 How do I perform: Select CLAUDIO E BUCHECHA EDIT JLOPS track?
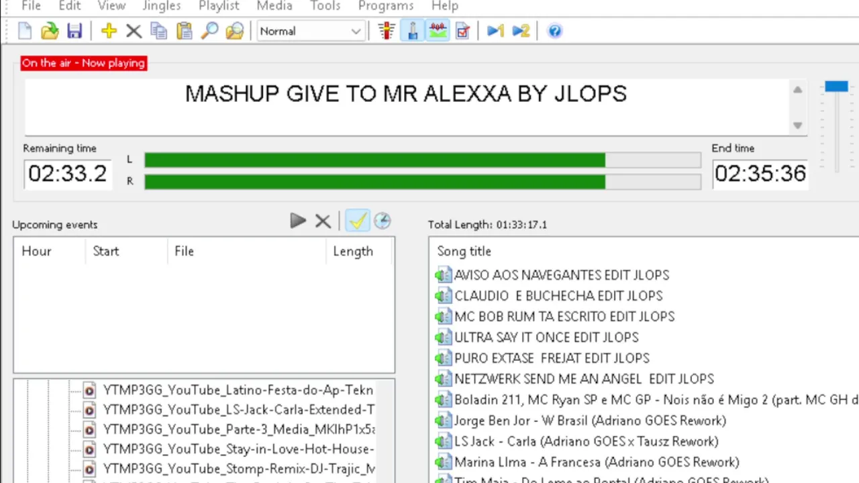pos(558,296)
